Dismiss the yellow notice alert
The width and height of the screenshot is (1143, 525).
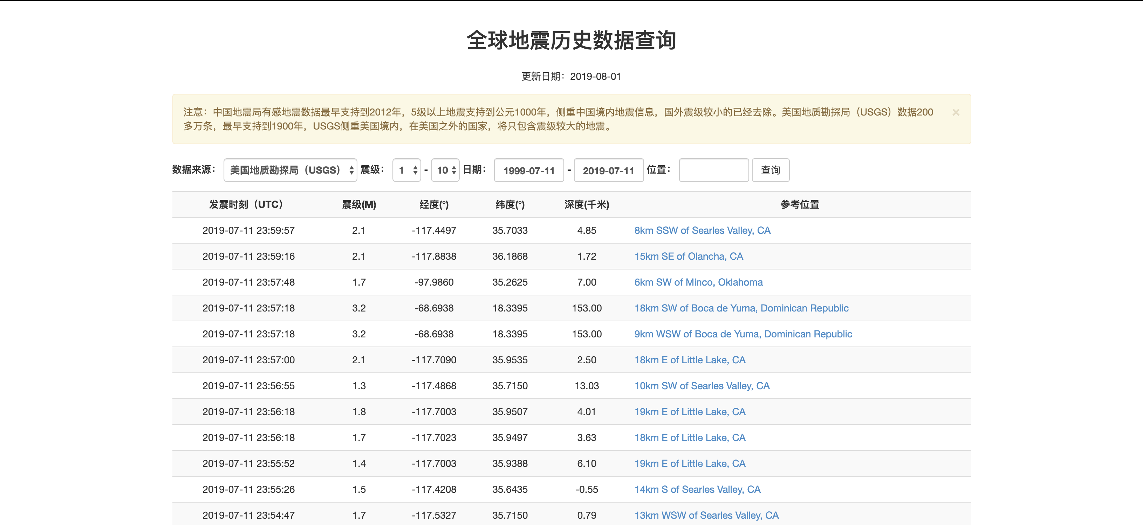click(956, 113)
